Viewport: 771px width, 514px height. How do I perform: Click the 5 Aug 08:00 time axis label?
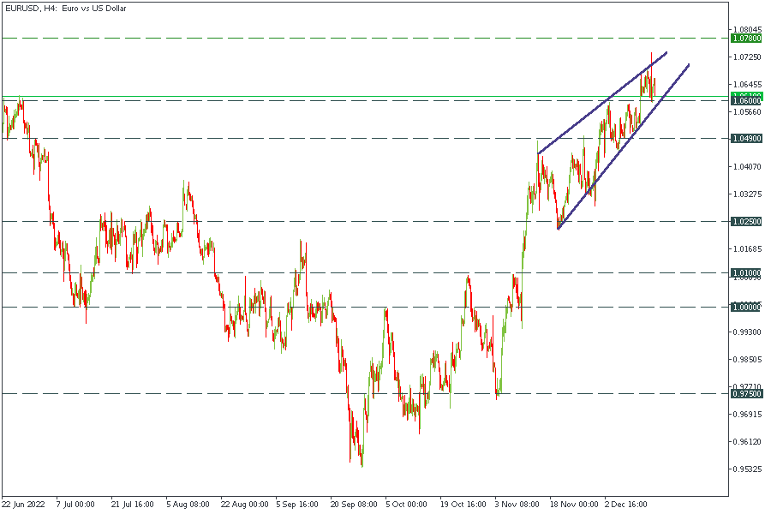point(188,505)
